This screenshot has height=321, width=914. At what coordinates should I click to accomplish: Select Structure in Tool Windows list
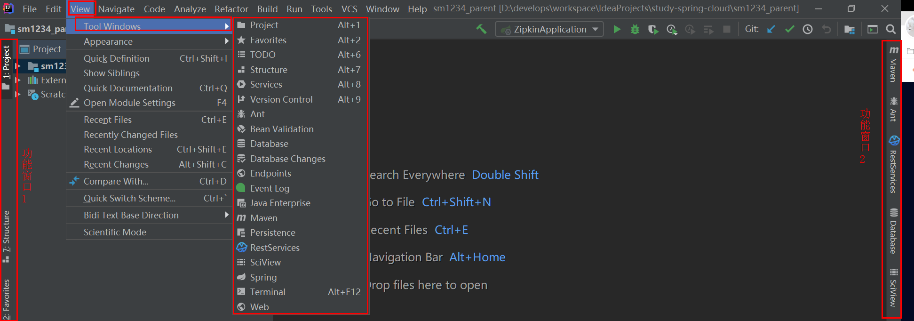click(300, 70)
